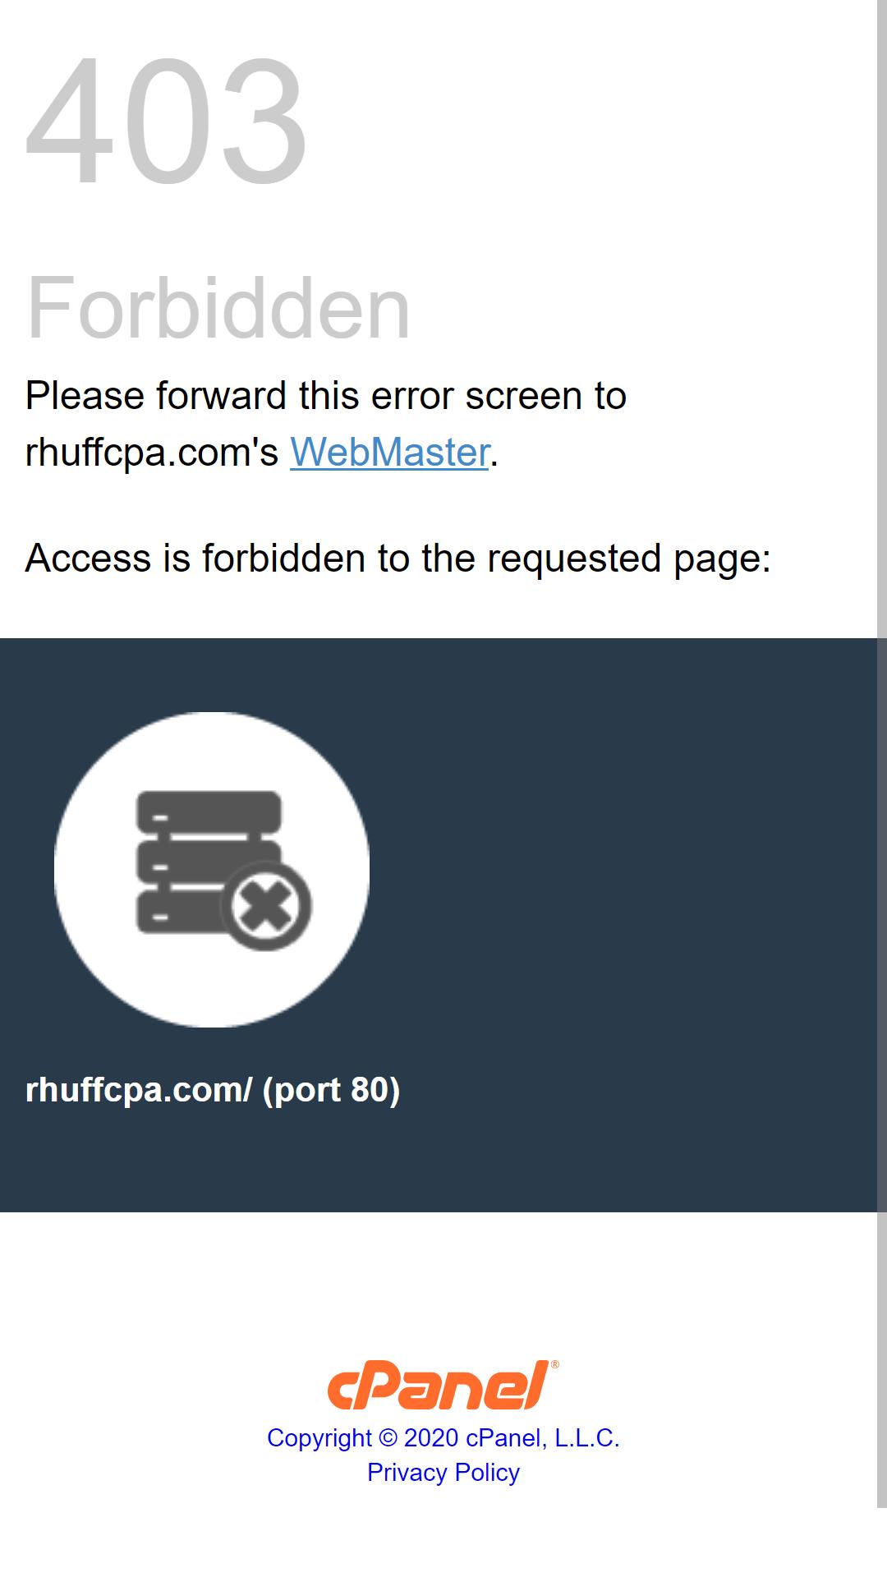Click the 'Access is forbidden' message
Image resolution: width=887 pixels, height=1577 pixels.
click(x=398, y=559)
